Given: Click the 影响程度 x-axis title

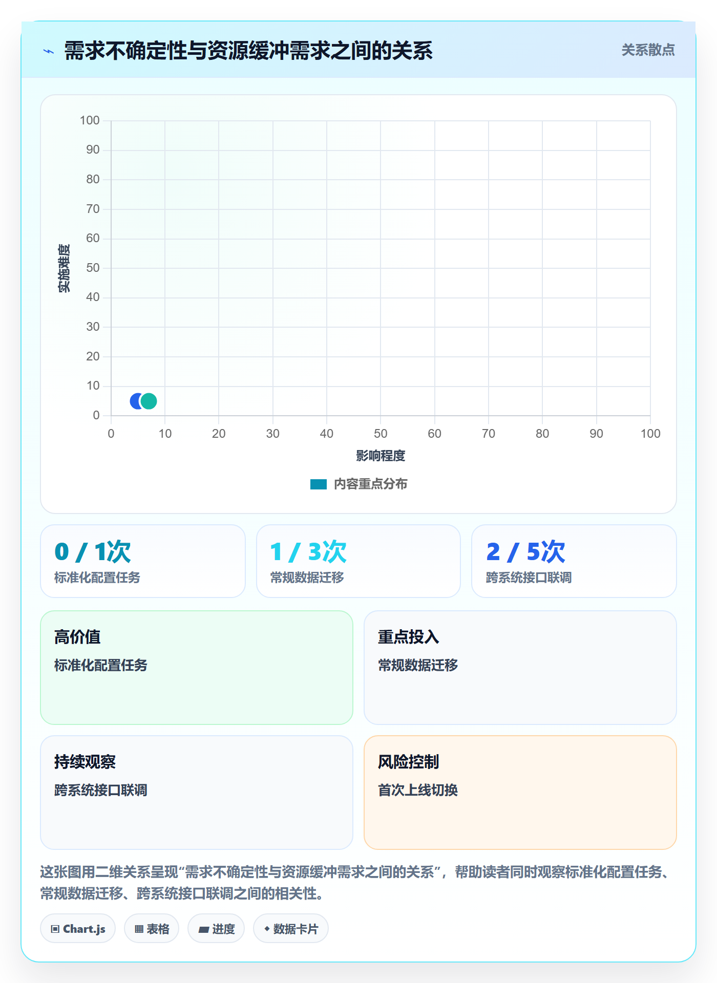Looking at the screenshot, I should pyautogui.click(x=381, y=456).
